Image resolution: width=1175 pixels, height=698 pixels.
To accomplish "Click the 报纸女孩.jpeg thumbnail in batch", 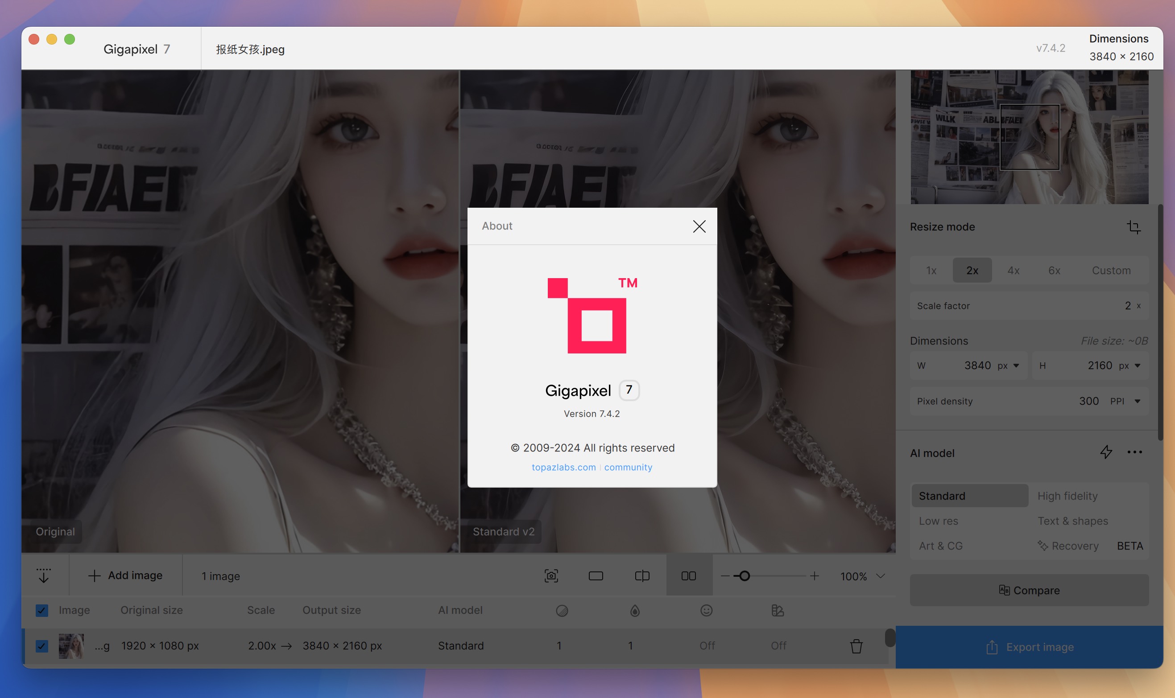I will [70, 646].
